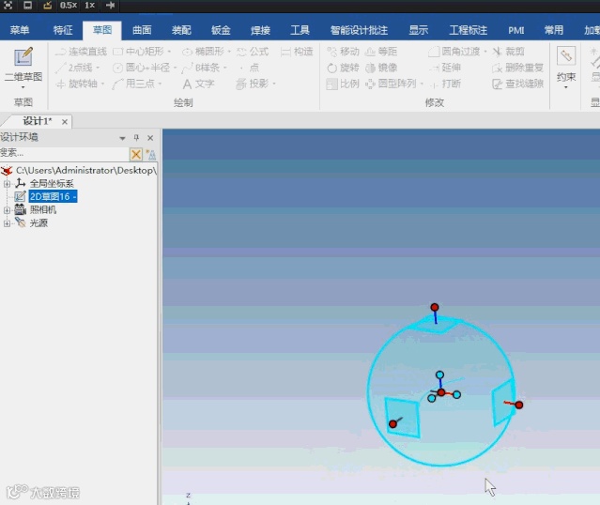Select the B样条 spline tool
Image resolution: width=600 pixels, height=505 pixels.
coord(201,68)
